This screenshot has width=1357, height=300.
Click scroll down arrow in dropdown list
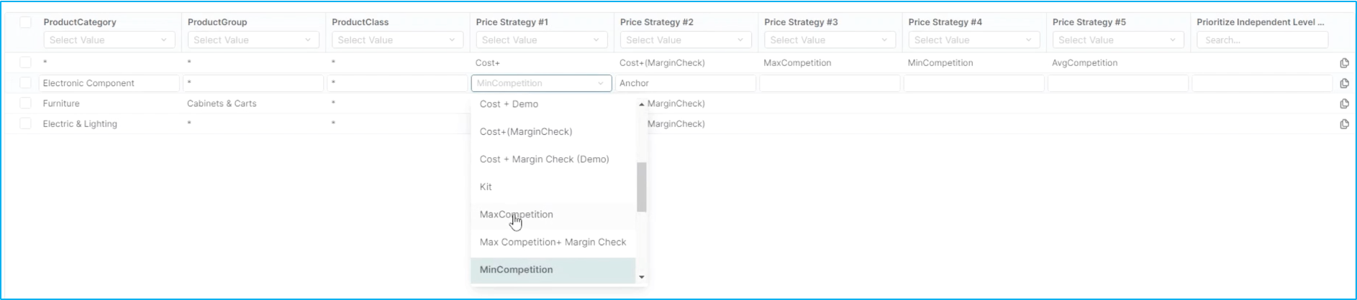(642, 277)
